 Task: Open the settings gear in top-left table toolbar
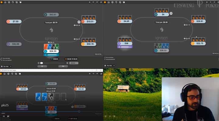(x=9, y=2)
